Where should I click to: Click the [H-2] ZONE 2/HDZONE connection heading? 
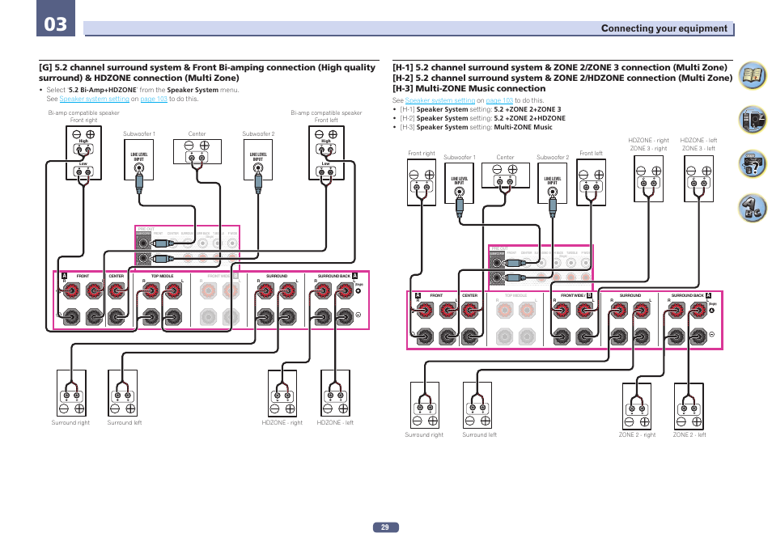click(562, 78)
